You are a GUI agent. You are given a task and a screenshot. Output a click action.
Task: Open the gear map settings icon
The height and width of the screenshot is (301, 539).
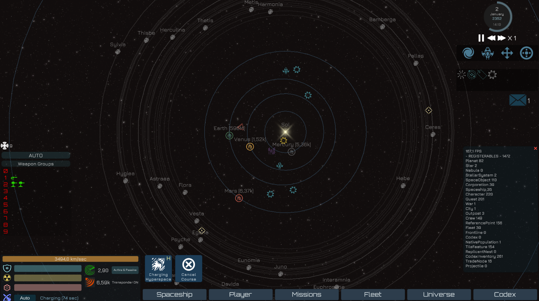pos(492,75)
